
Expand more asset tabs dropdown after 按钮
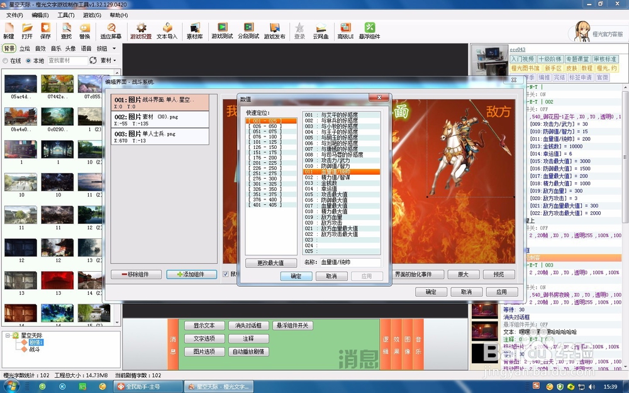114,48
